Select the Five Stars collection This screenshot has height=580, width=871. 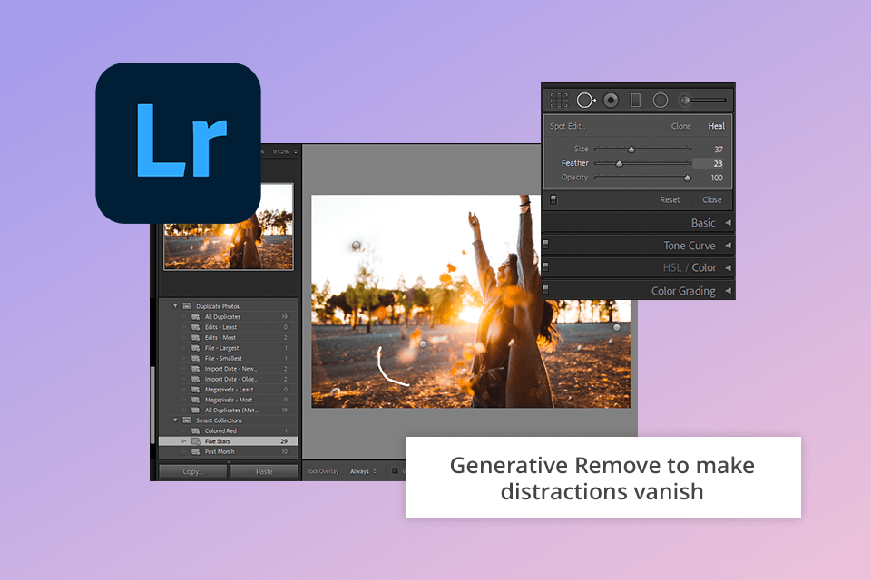click(229, 441)
